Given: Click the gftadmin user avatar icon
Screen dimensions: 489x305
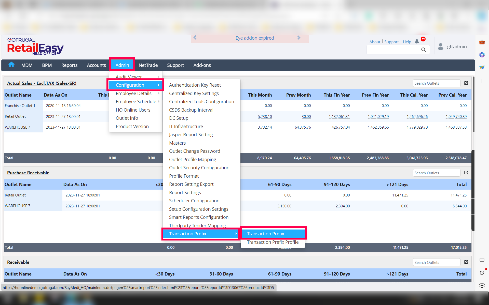Looking at the screenshot, I should click(x=440, y=47).
